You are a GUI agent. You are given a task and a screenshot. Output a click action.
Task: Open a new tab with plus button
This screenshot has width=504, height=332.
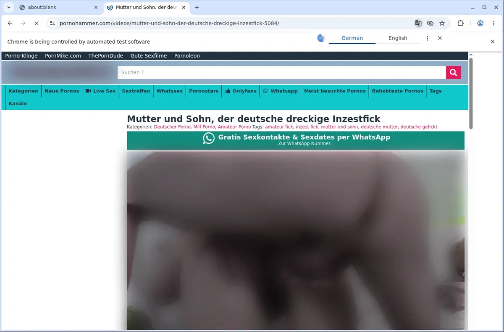pos(197,7)
